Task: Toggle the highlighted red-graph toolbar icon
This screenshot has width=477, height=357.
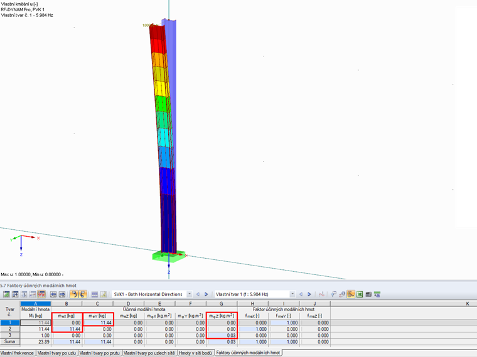Action: point(41,294)
